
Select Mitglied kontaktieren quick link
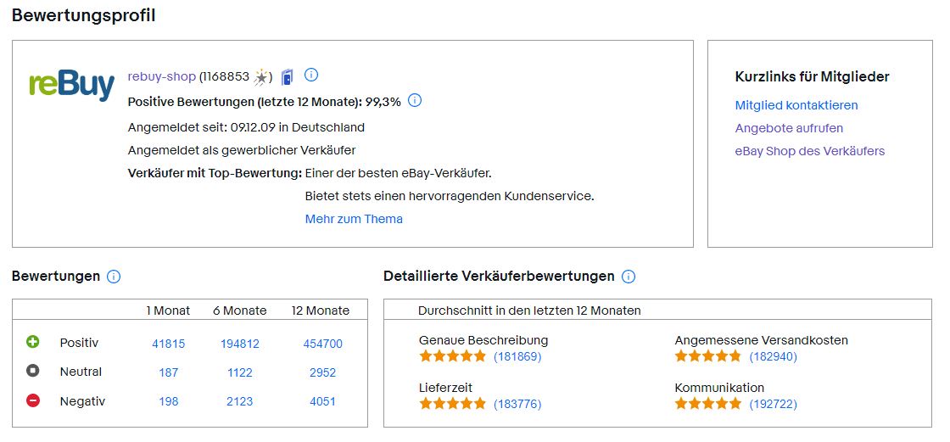pos(796,105)
